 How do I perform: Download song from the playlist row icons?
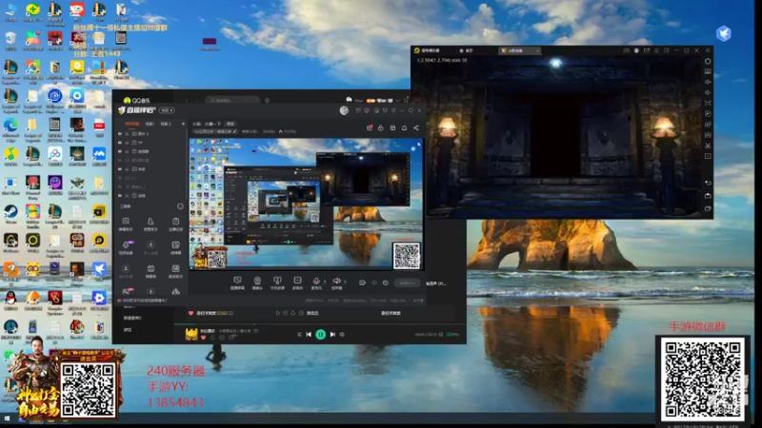[293, 313]
